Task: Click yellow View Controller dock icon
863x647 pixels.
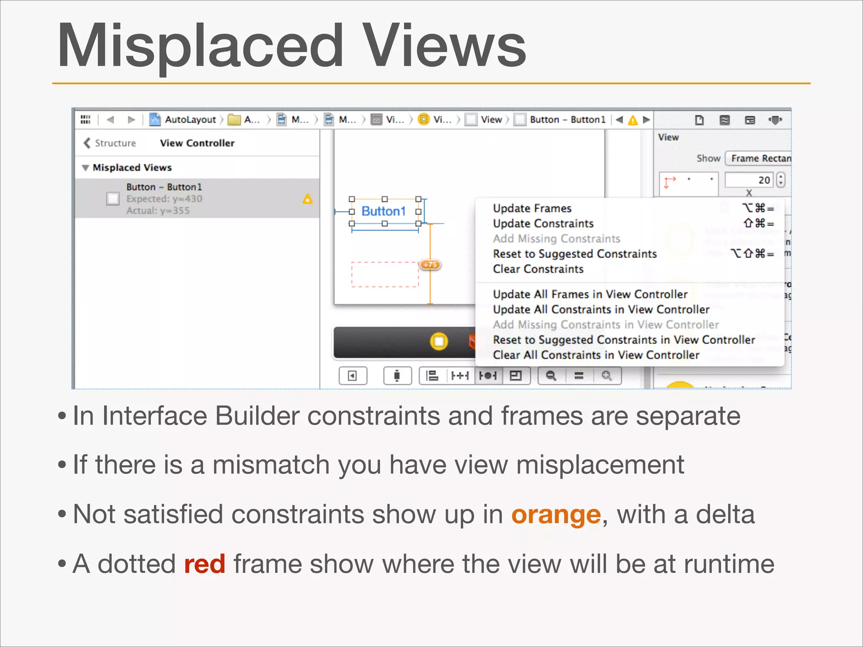Action: 439,341
